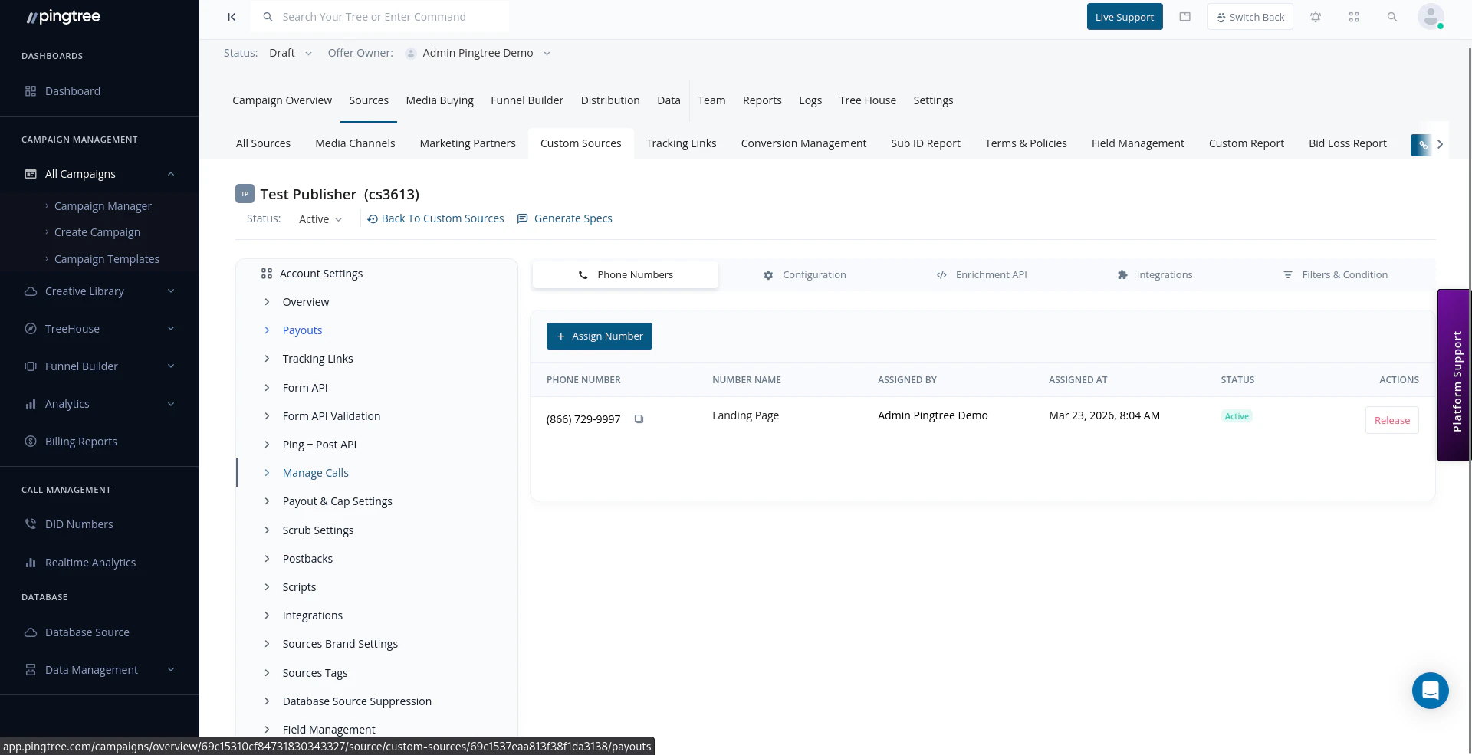Open the user avatar menu

[1431, 17]
